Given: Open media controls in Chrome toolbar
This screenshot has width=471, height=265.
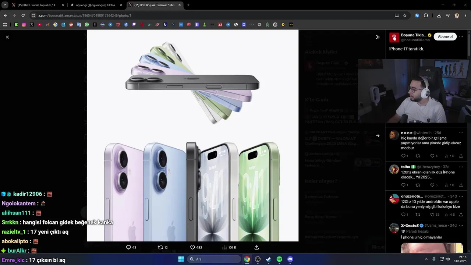Looking at the screenshot, I should click(448, 15).
